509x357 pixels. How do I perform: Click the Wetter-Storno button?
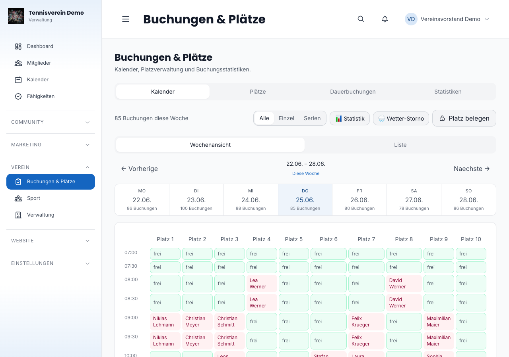[401, 119]
